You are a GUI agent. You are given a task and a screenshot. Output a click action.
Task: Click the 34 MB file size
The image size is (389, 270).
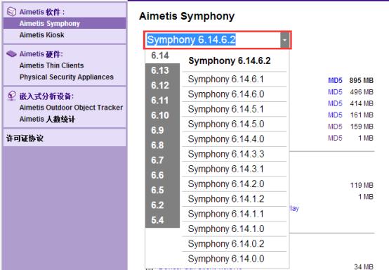point(364,266)
